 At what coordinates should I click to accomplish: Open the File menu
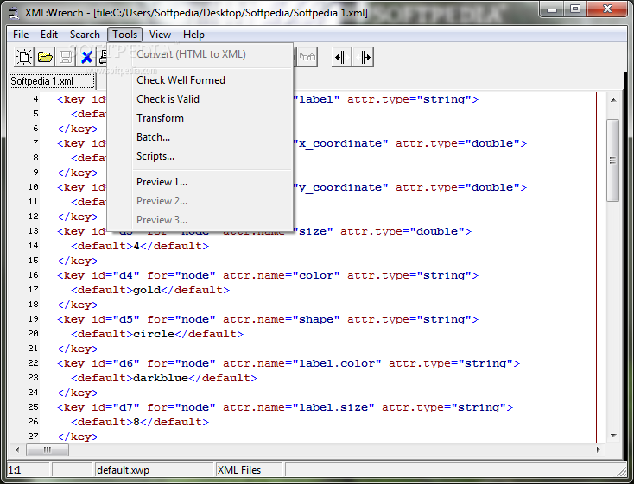click(x=21, y=35)
